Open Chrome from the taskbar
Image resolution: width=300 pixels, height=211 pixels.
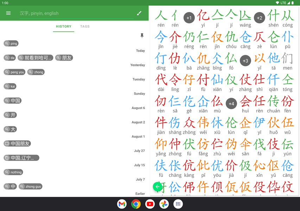[x=136, y=204]
